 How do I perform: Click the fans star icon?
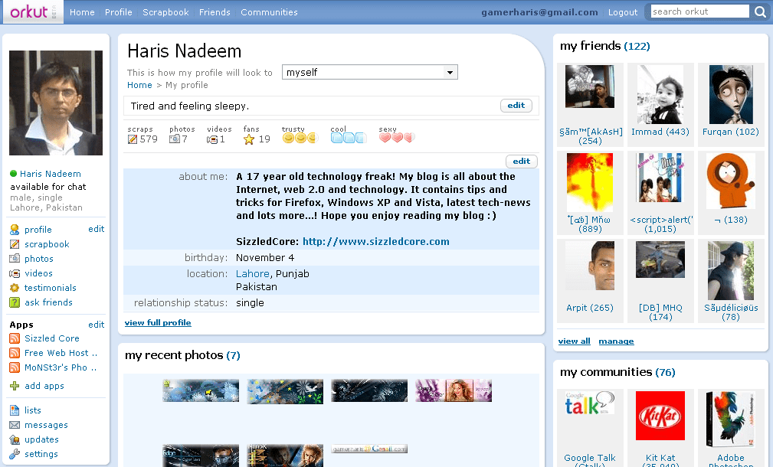[x=249, y=139]
